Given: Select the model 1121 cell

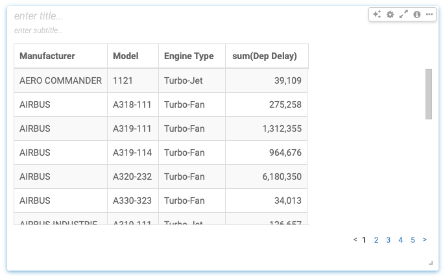Looking at the screenshot, I should point(133,80).
